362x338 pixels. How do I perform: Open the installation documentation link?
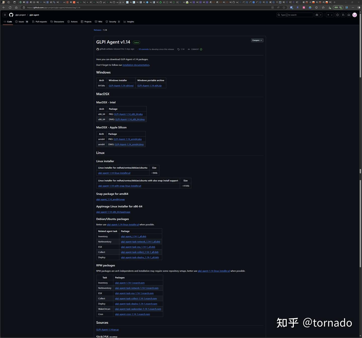136,65
